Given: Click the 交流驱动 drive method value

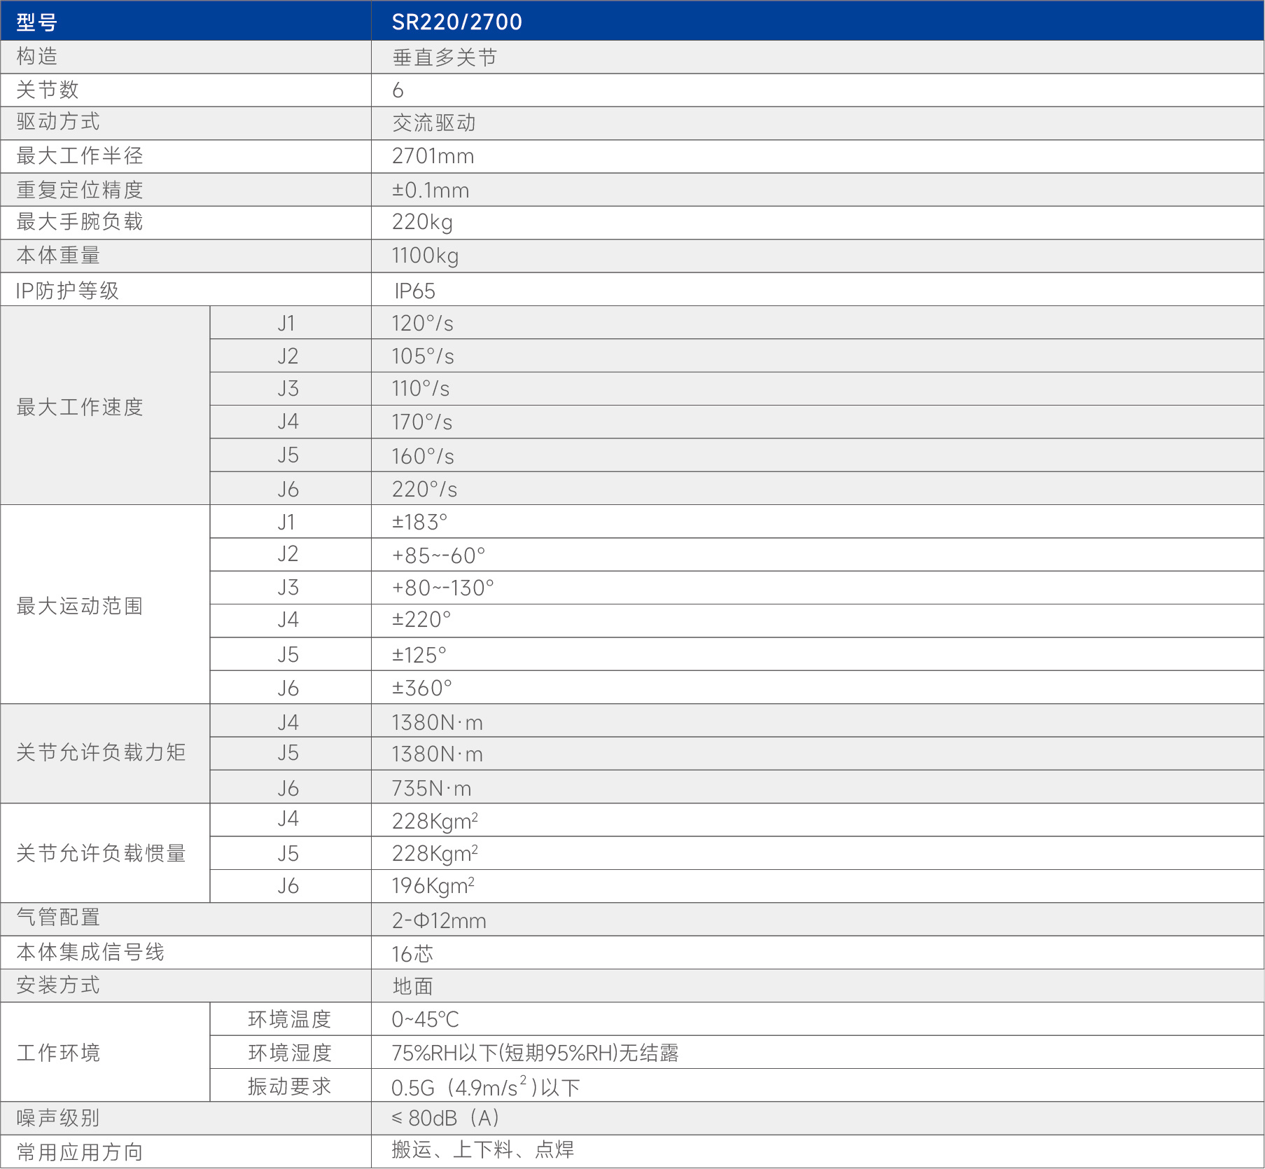Looking at the screenshot, I should [x=434, y=123].
